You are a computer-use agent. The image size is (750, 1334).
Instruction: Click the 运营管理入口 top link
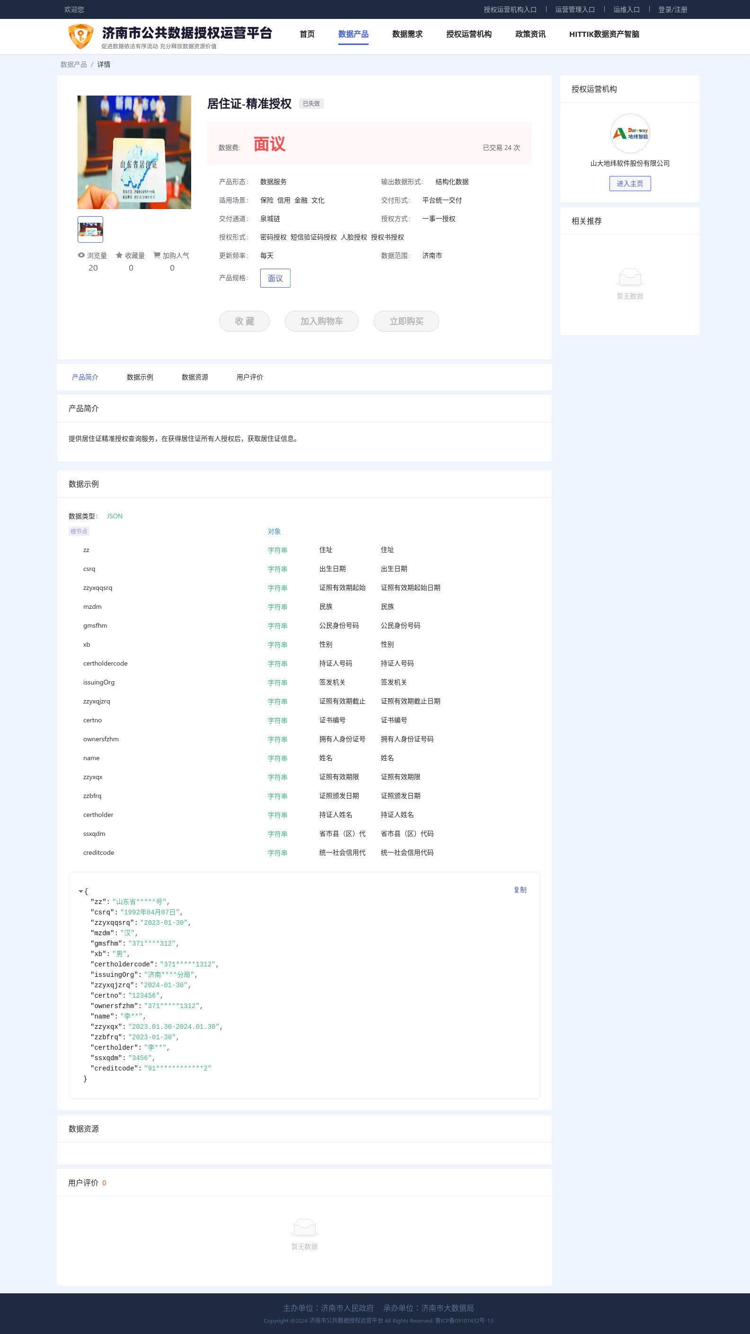click(575, 9)
